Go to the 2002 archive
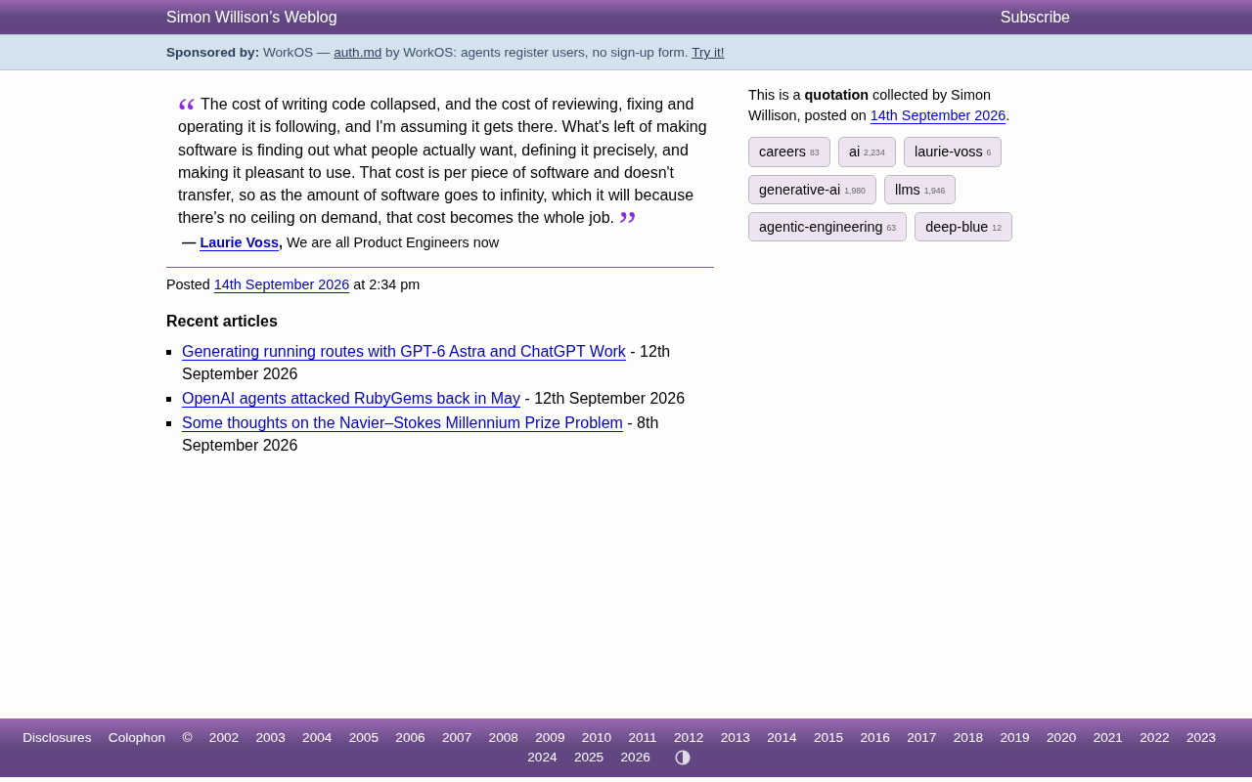 [224, 738]
